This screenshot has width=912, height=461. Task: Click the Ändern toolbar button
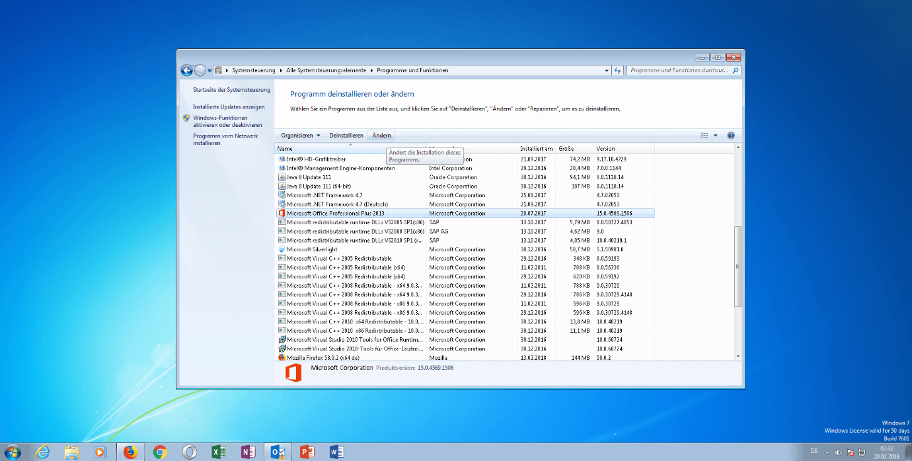coord(381,135)
